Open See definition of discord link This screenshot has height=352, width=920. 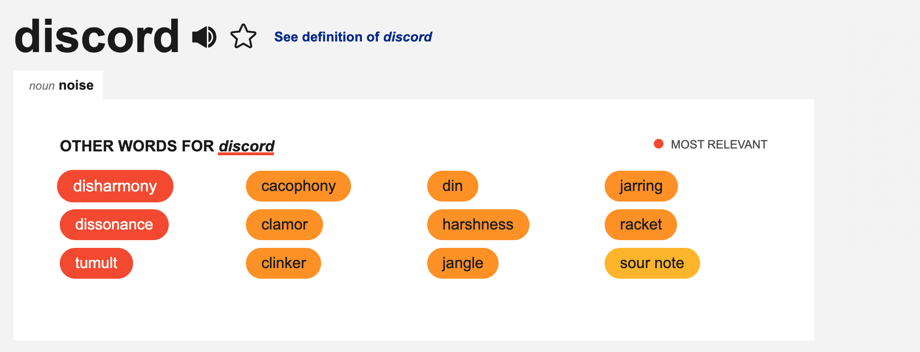pos(353,37)
